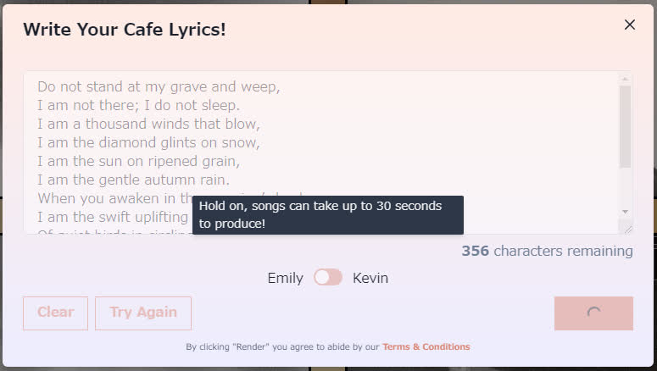The height and width of the screenshot is (371, 657).
Task: Click the "diamond glints on snow" lyric line
Action: click(148, 142)
